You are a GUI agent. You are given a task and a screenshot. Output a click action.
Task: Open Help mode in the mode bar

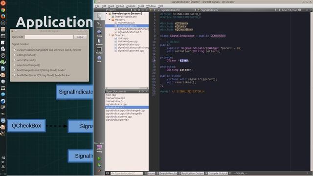click(x=99, y=59)
